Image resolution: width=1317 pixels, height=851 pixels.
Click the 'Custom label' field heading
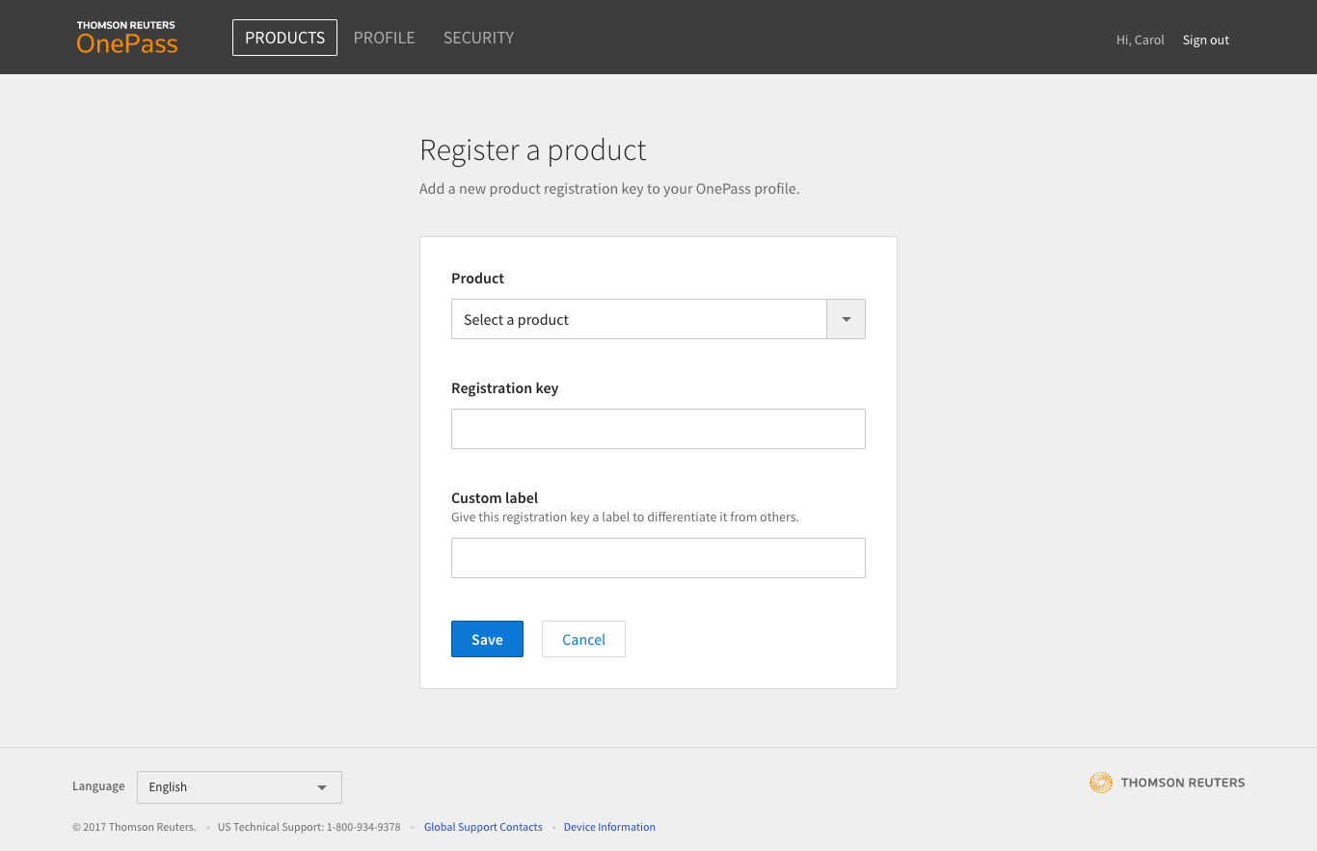495,498
